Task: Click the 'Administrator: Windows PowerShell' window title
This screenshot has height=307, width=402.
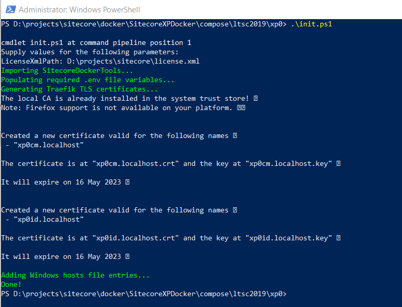Action: pos(79,10)
